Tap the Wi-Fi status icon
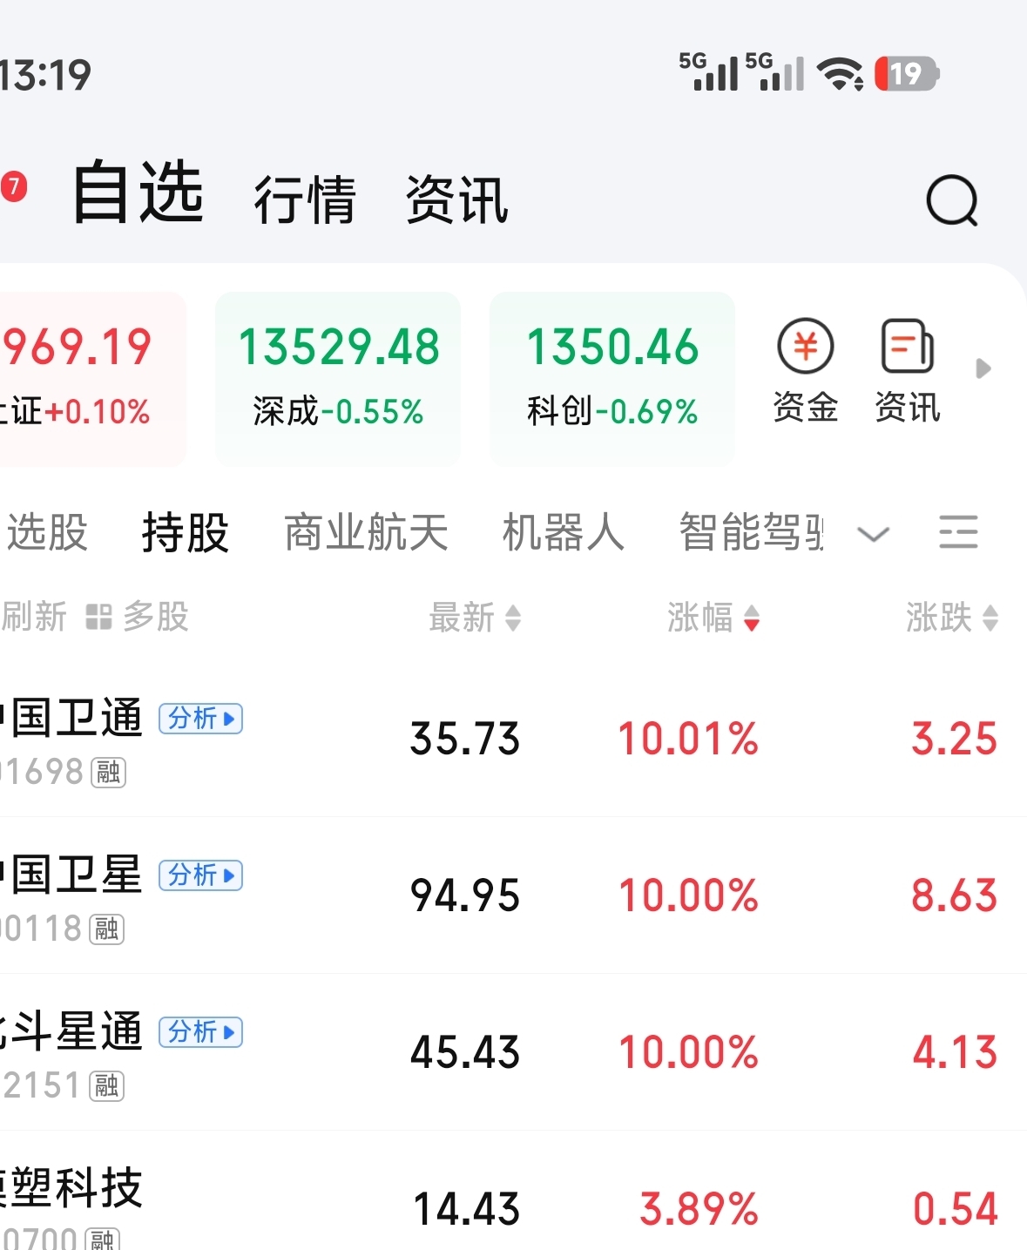This screenshot has height=1250, width=1027. tap(840, 73)
